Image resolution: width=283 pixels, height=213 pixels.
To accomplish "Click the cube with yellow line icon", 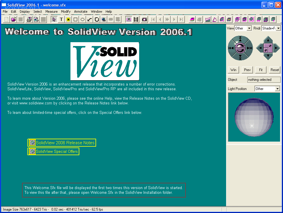I will 229,19.
